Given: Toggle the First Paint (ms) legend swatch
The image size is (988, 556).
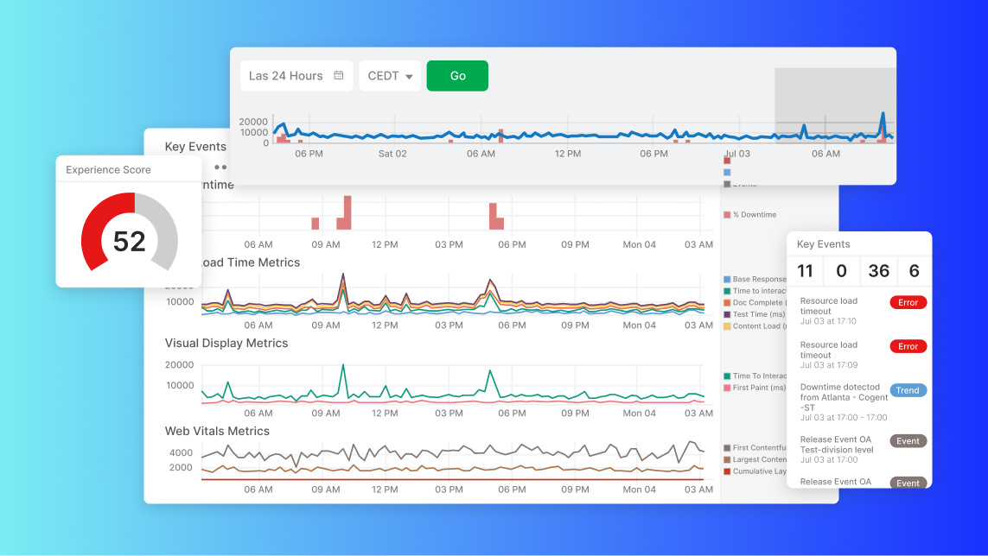Looking at the screenshot, I should click(727, 388).
